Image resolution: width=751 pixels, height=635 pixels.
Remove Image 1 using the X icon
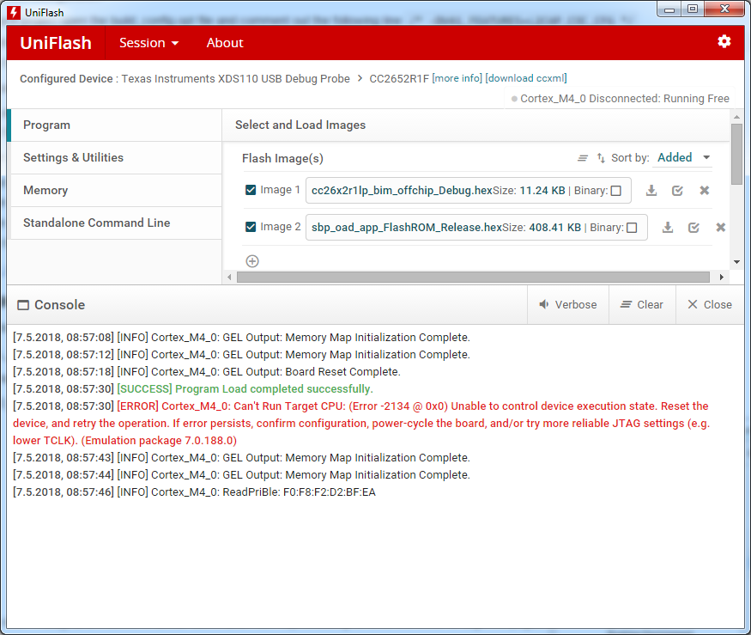(704, 190)
